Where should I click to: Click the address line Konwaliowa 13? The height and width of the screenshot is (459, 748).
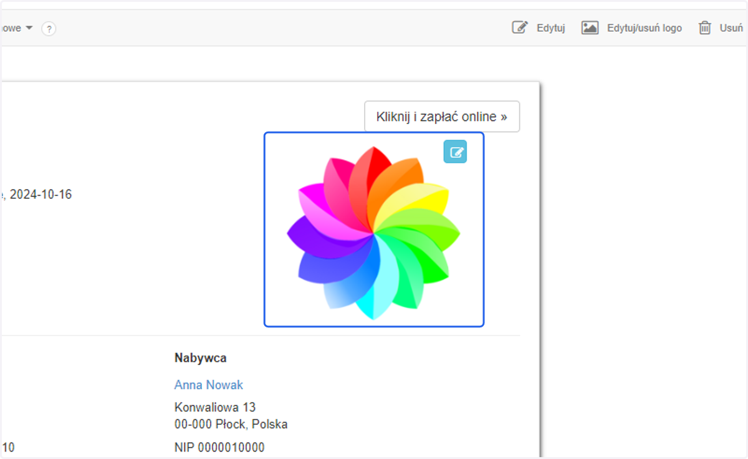click(x=215, y=407)
